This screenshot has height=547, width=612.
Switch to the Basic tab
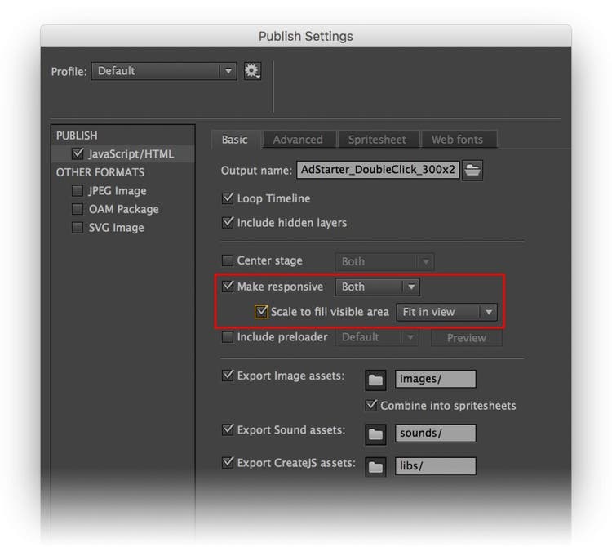(x=235, y=140)
